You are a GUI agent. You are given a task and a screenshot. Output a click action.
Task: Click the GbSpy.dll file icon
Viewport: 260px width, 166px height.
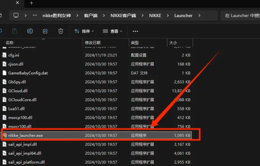point(4,82)
